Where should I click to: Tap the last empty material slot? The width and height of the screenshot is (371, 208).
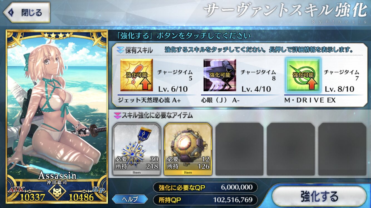coord(342,149)
